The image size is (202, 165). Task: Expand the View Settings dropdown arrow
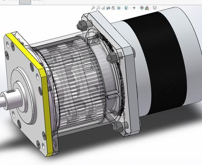point(158,8)
